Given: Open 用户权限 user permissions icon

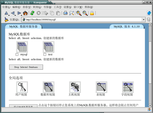Looking at the screenshot, I should pyautogui.click(x=22, y=87).
